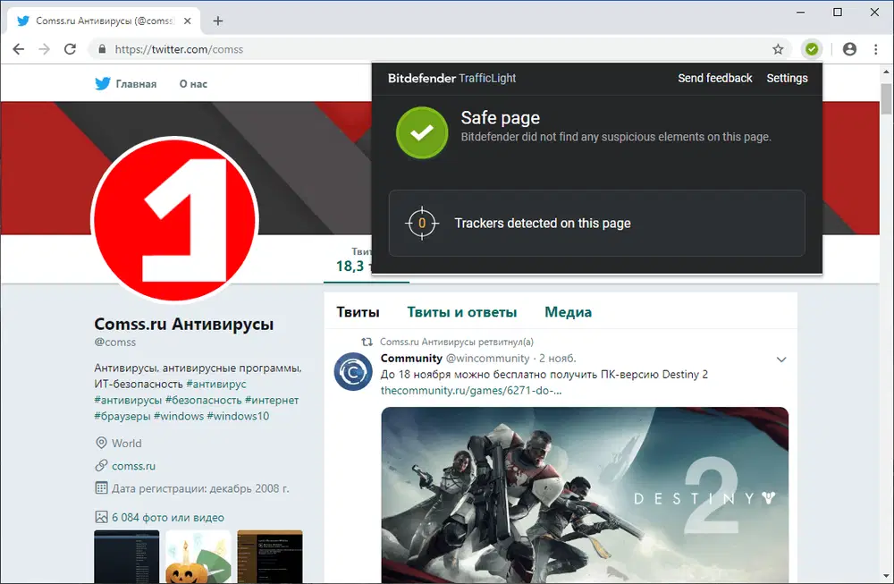Click the Comss.ru Антивирусы profile name

(x=183, y=324)
